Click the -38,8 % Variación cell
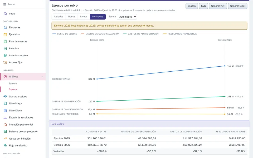The image size is (253, 158). click(241, 151)
